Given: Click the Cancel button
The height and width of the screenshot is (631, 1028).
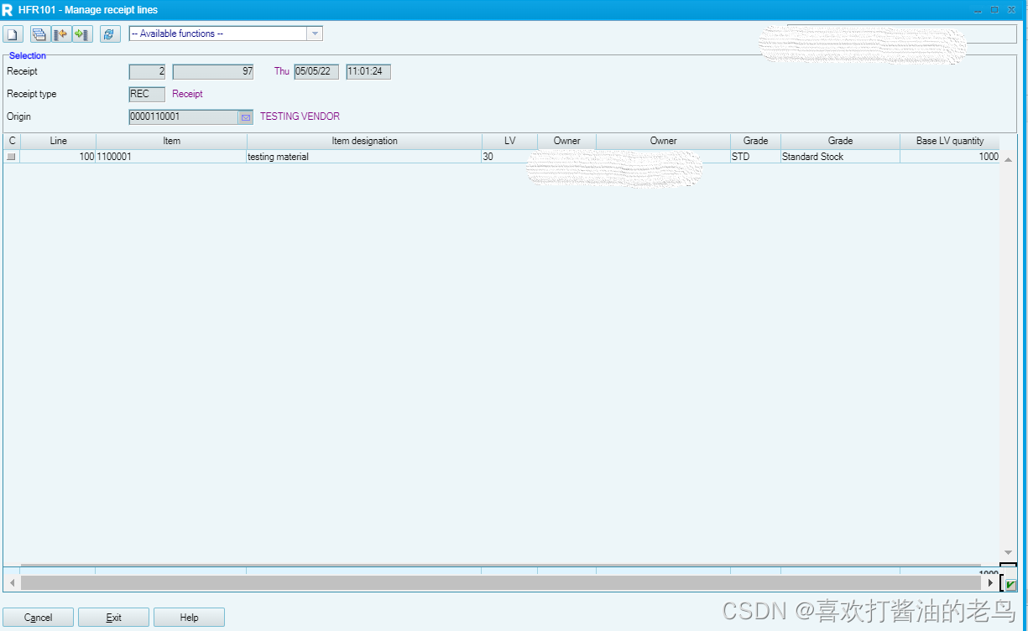Looking at the screenshot, I should click(x=38, y=617).
